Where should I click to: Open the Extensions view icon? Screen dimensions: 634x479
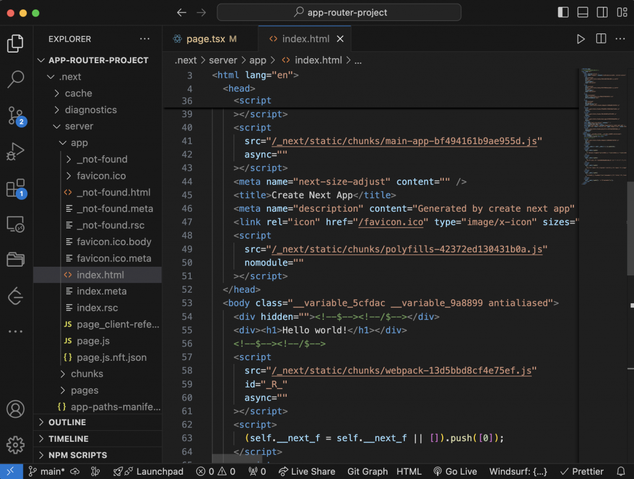click(x=16, y=188)
